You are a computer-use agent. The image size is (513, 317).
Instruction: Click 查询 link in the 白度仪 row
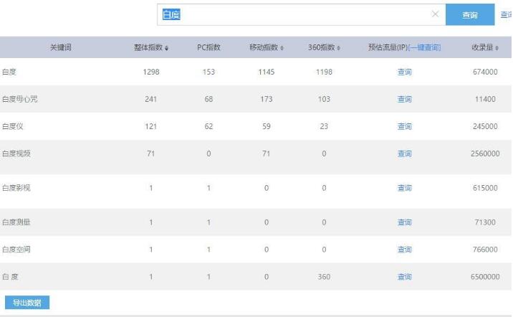[404, 126]
